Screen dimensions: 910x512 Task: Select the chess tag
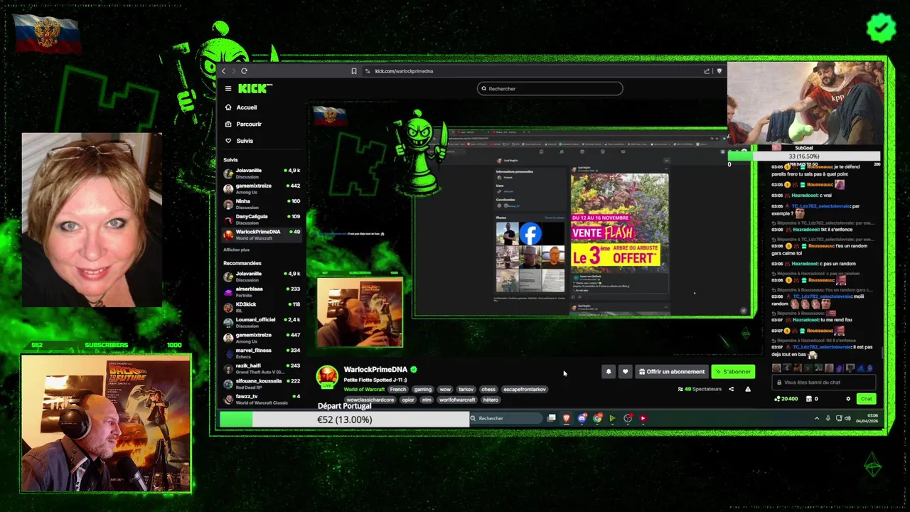[488, 390]
